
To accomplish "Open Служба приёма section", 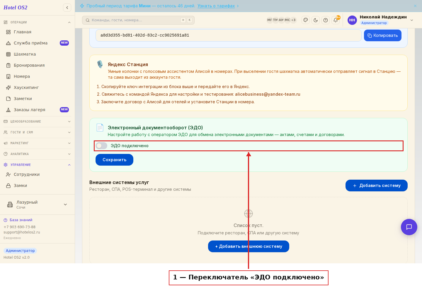I will 37,43.
